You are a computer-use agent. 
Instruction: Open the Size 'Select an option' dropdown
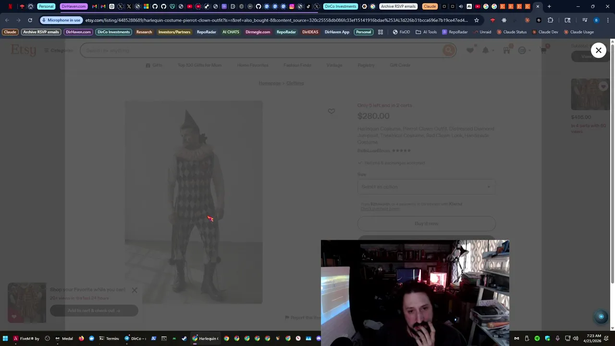pyautogui.click(x=427, y=186)
